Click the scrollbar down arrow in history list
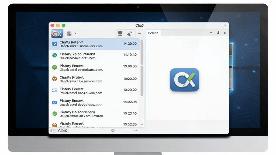The height and width of the screenshot is (155, 276). click(142, 125)
